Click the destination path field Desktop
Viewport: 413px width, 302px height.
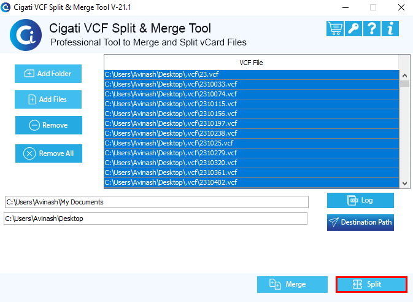[156, 219]
